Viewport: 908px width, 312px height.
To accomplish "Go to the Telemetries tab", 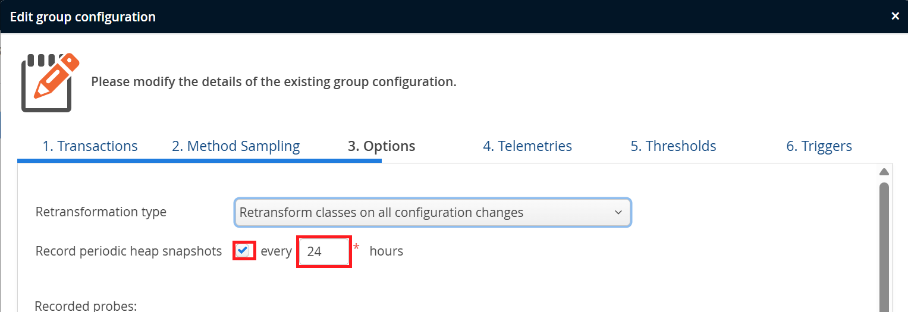I will pos(527,146).
